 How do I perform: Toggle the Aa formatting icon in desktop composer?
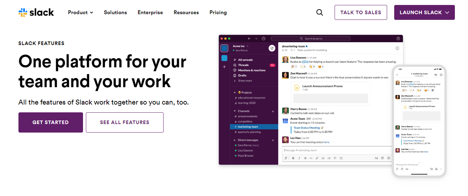[x=376, y=158]
